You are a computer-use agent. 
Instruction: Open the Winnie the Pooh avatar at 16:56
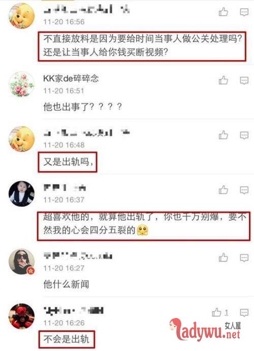pyautogui.click(x=21, y=16)
